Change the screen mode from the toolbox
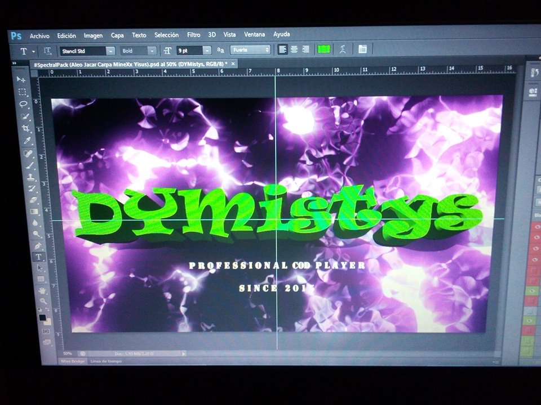541x405 pixels. pyautogui.click(x=47, y=343)
